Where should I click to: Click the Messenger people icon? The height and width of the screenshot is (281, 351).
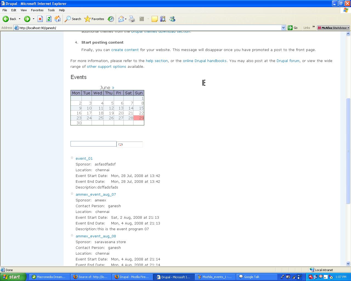[x=172, y=19]
